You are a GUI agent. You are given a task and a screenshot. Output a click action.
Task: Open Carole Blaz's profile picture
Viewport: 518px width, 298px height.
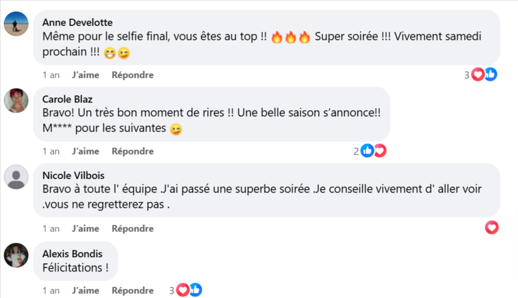[x=16, y=100]
